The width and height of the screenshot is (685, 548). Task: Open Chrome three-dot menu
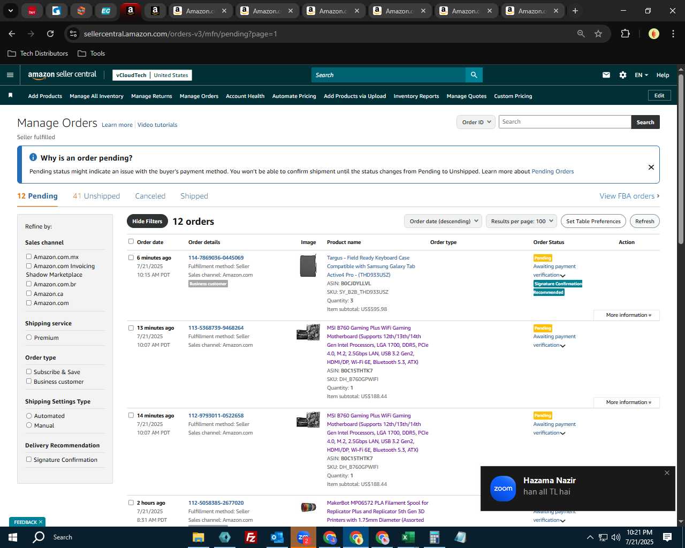click(x=672, y=34)
